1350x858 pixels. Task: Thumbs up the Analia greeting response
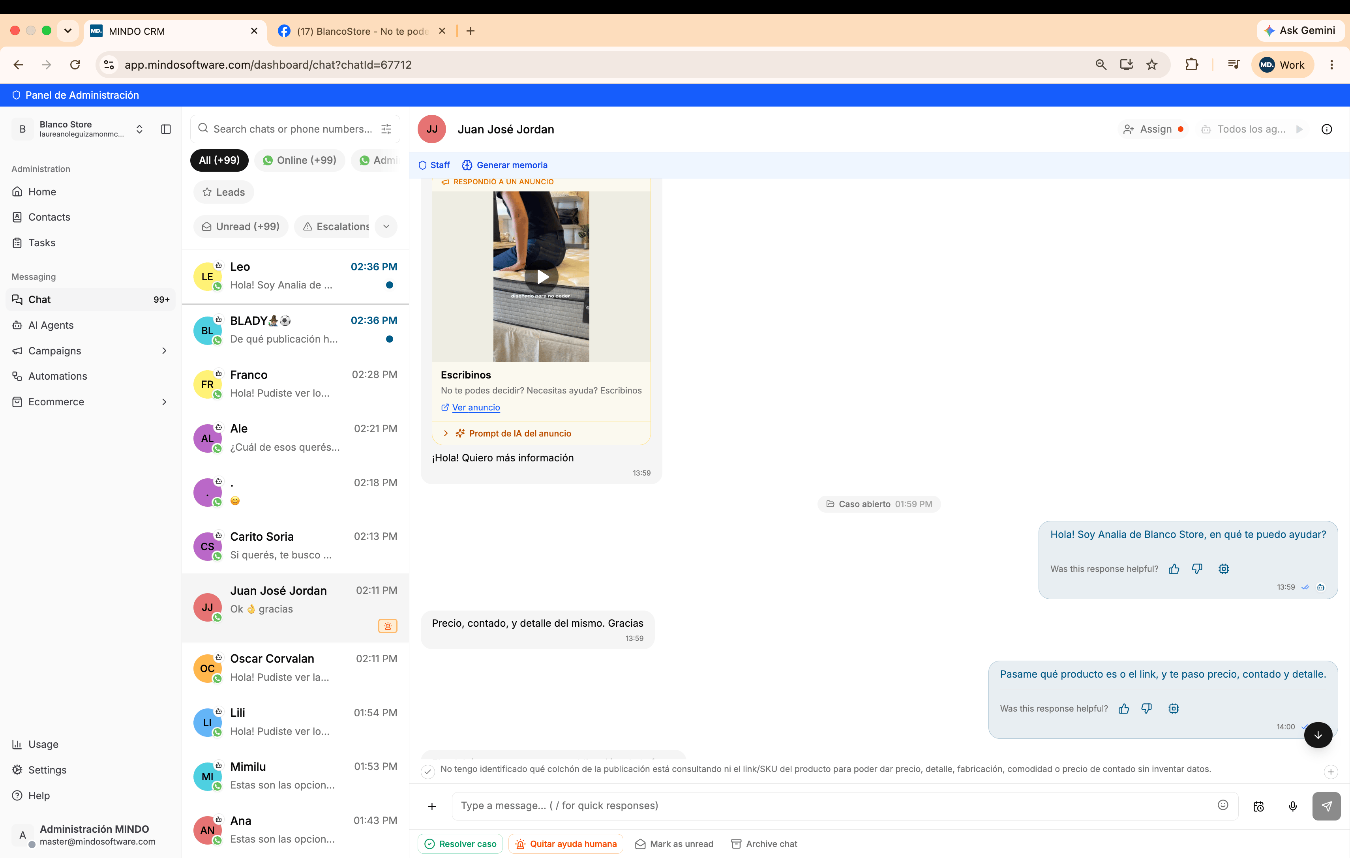tap(1174, 569)
